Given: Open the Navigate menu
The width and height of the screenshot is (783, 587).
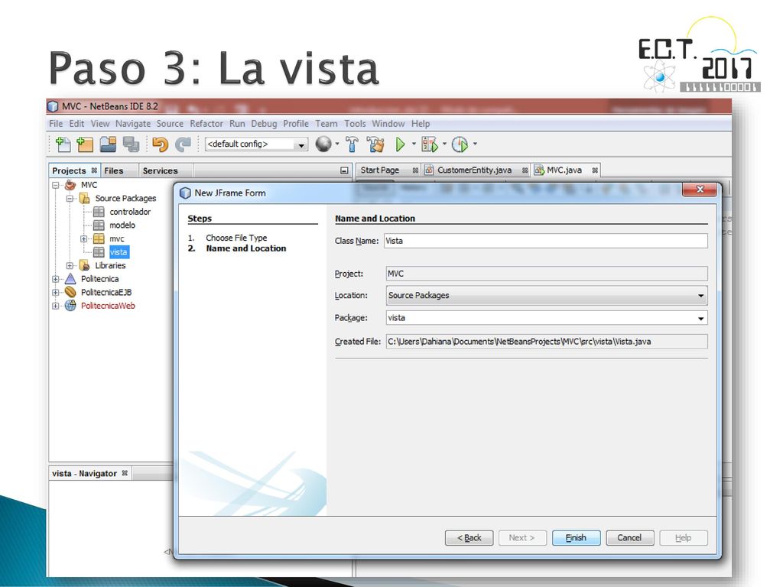Looking at the screenshot, I should 133,123.
